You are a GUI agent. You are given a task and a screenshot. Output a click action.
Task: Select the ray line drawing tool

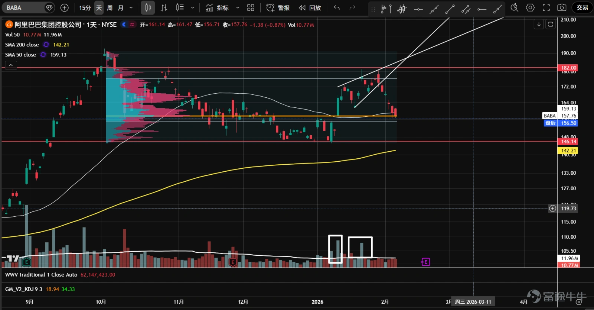(x=497, y=9)
